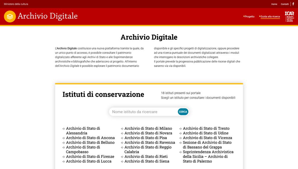Click the bullet icon beside Siena
Screen dimensions: 298x169
[x=122, y=162]
